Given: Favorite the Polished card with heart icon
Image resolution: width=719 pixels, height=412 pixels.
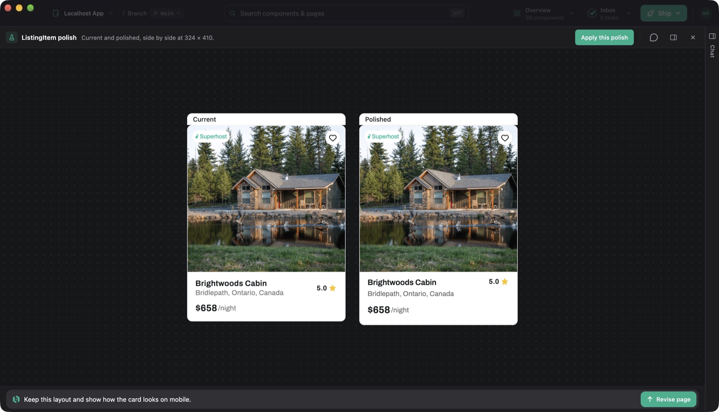Looking at the screenshot, I should 505,138.
